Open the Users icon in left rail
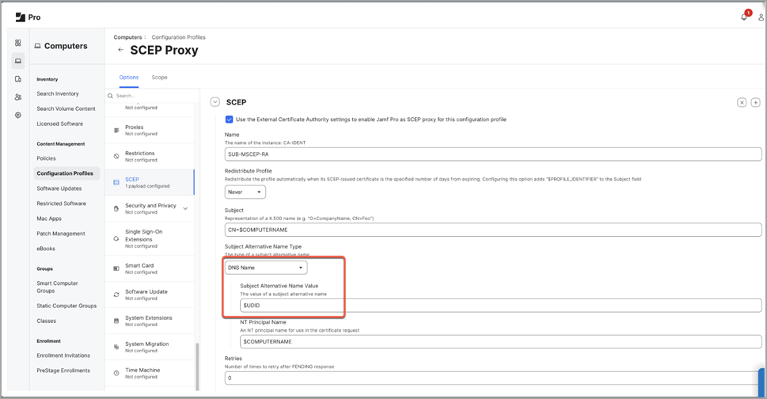Screen dimensions: 767x399 point(18,97)
